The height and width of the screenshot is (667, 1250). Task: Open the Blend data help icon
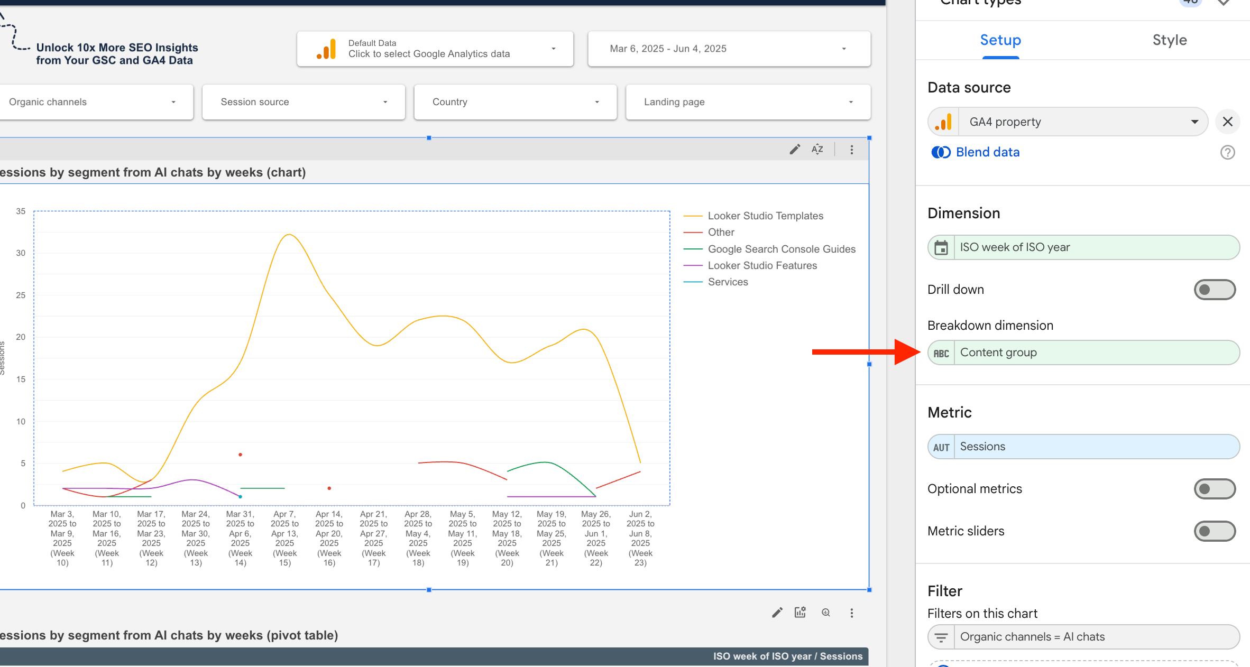pyautogui.click(x=1227, y=152)
